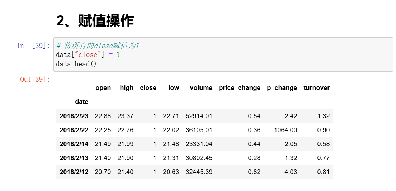The image size is (396, 191).
Task: Click p_change value 1064.00
Action: pyautogui.click(x=286, y=130)
